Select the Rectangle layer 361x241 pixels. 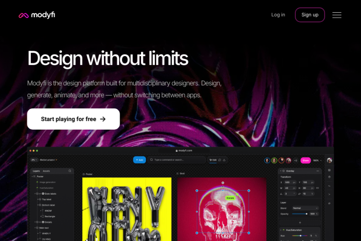point(50,217)
